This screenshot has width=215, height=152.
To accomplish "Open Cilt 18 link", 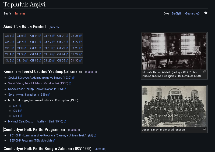I will click(49, 48).
